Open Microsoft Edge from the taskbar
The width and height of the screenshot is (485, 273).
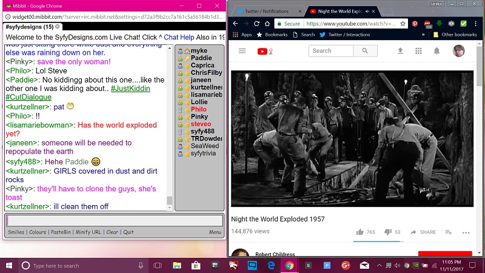point(271,266)
